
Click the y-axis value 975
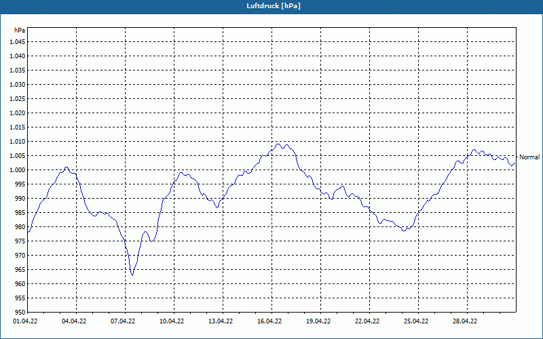(x=20, y=241)
